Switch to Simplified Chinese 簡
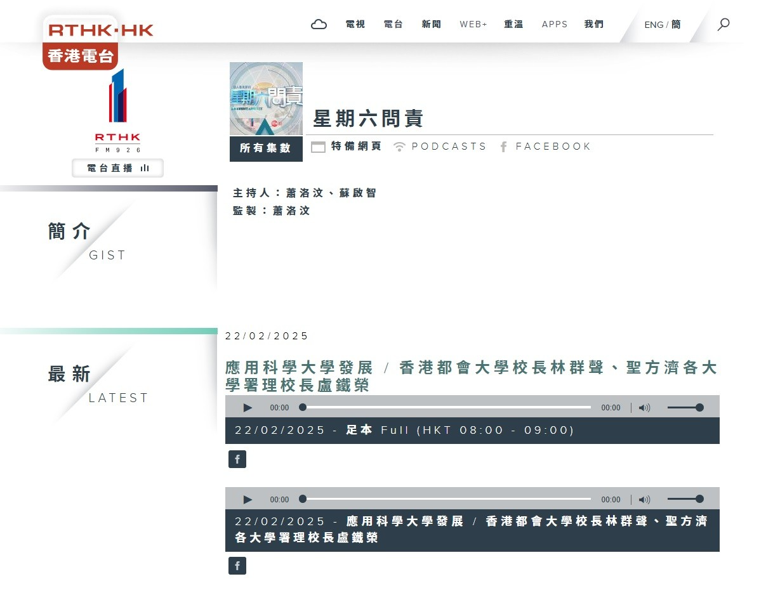Image resolution: width=773 pixels, height=593 pixels. tap(676, 25)
